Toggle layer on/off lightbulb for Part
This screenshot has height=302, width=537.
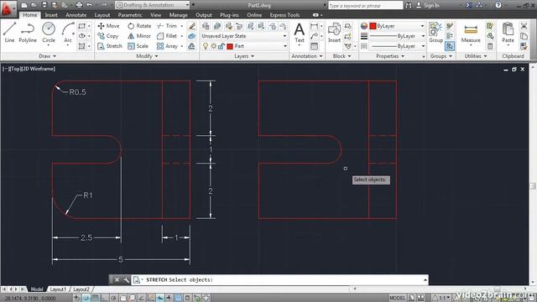(205, 46)
